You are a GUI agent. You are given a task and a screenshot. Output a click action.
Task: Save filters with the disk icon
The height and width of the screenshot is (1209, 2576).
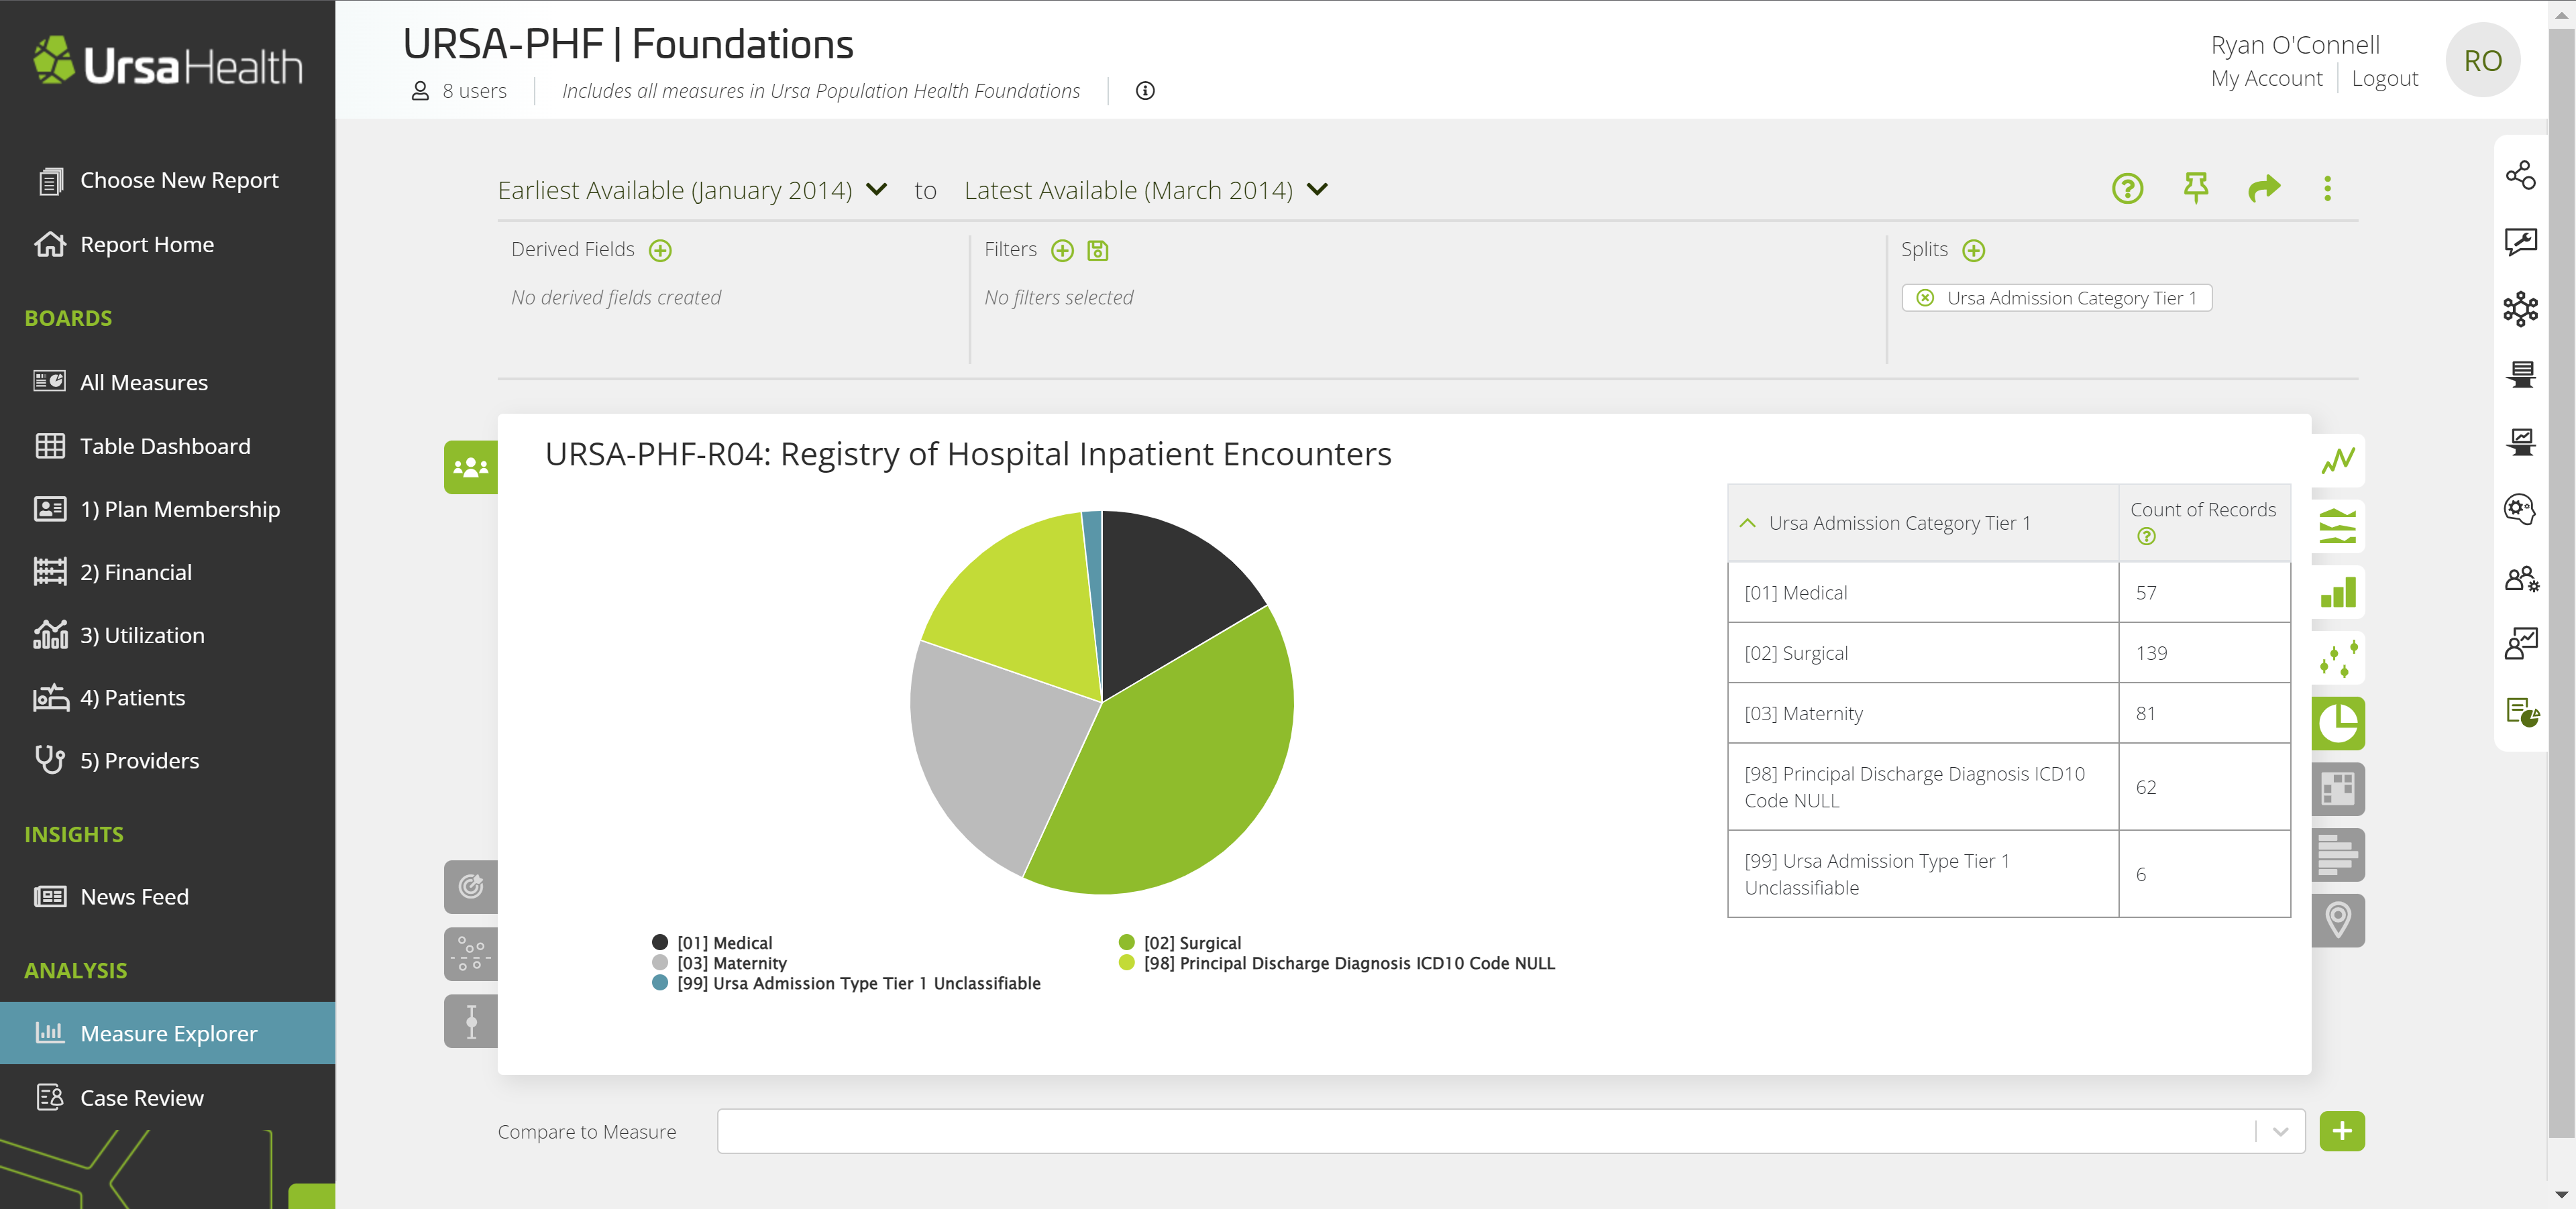[x=1098, y=250]
